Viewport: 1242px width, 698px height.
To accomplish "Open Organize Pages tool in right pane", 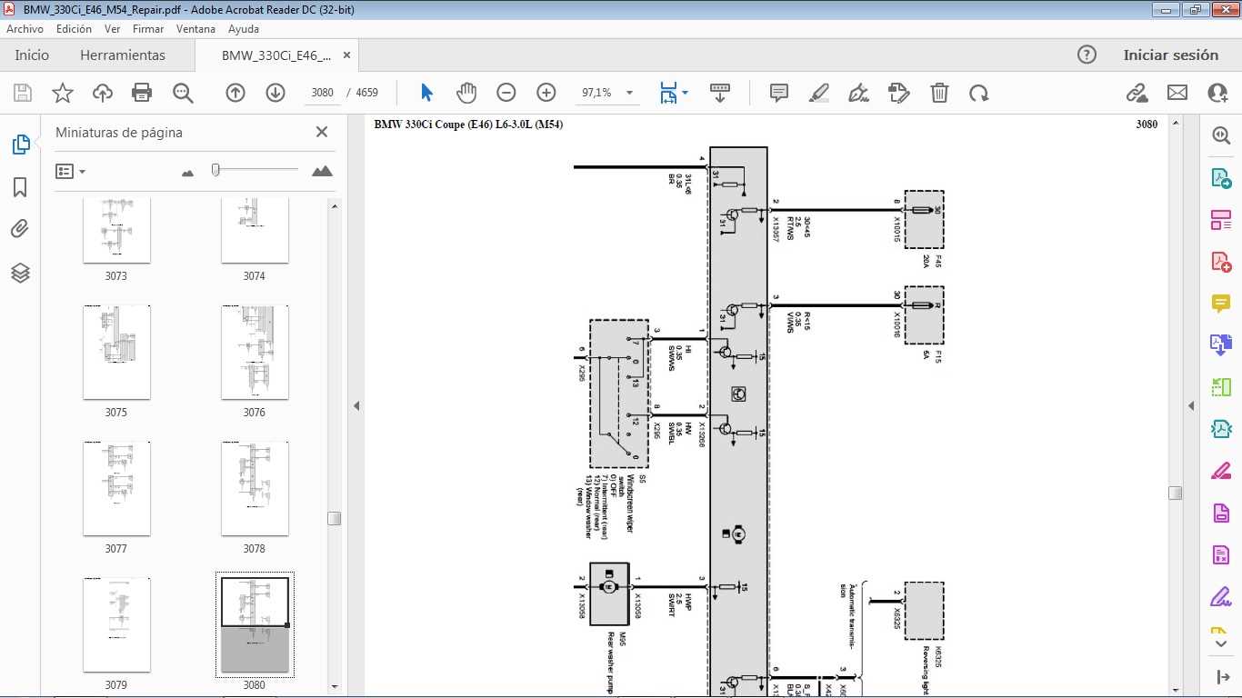I will click(1221, 220).
